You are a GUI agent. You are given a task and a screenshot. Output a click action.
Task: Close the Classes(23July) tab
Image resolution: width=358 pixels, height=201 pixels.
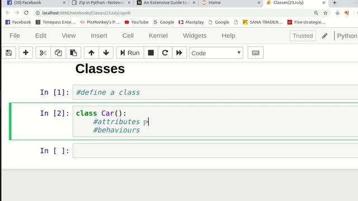click(x=323, y=3)
